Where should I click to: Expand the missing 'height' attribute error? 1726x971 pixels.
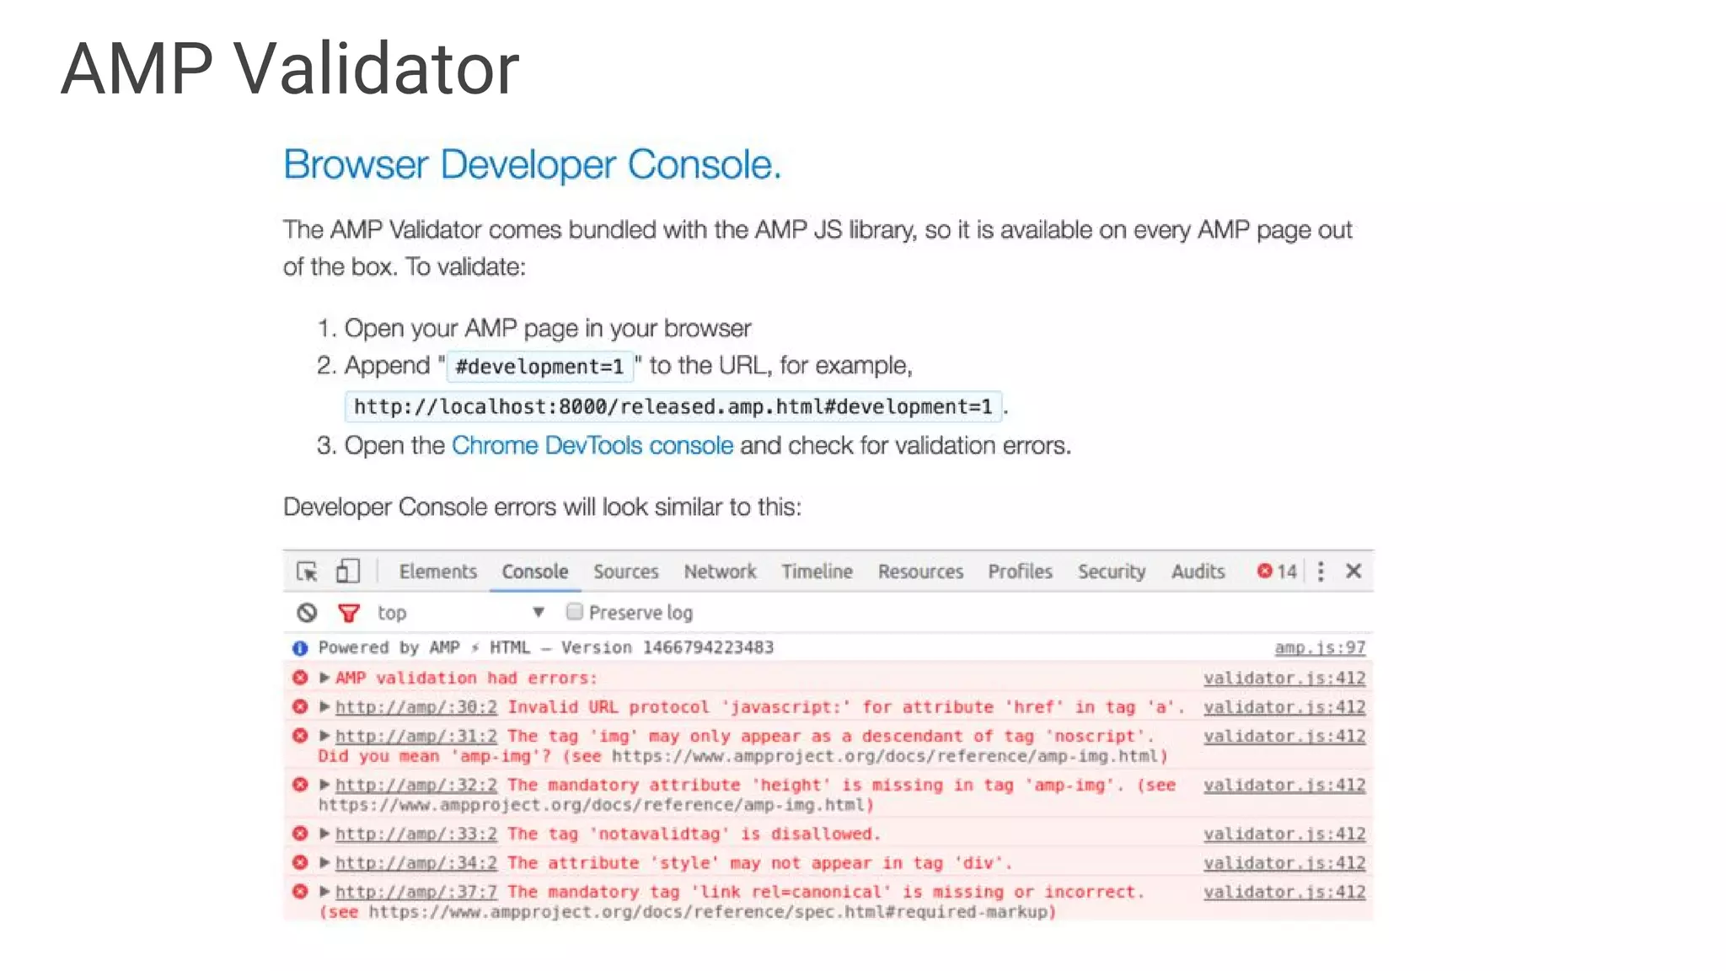[324, 785]
